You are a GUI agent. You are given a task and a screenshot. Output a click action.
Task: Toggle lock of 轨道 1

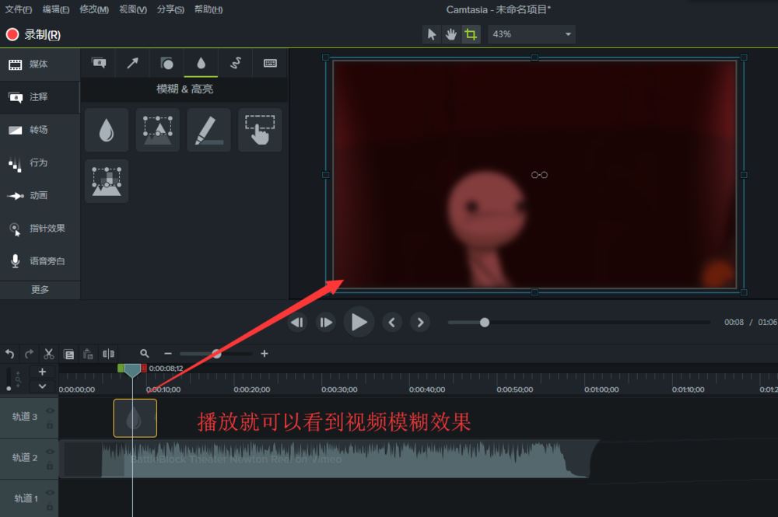pyautogui.click(x=50, y=507)
